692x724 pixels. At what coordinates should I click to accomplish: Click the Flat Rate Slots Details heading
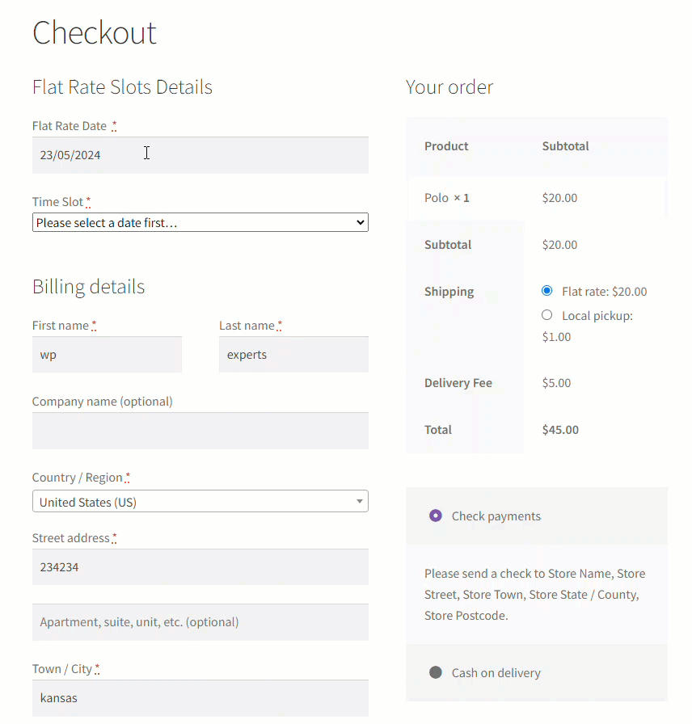coord(122,86)
